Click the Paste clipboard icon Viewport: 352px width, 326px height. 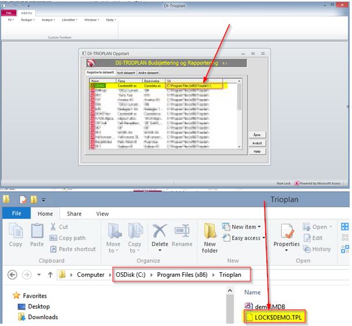(37, 231)
